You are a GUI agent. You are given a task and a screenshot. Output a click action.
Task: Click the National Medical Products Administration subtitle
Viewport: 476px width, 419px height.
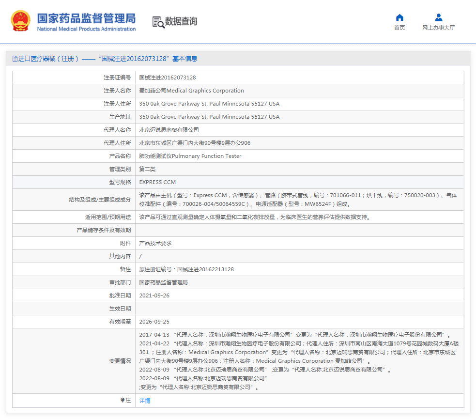pos(86,29)
